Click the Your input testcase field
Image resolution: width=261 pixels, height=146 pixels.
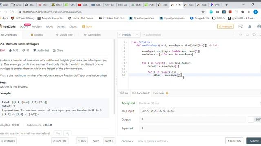click(x=200, y=111)
